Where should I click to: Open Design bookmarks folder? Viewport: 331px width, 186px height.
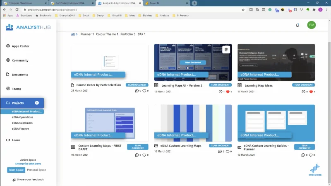(x=98, y=15)
